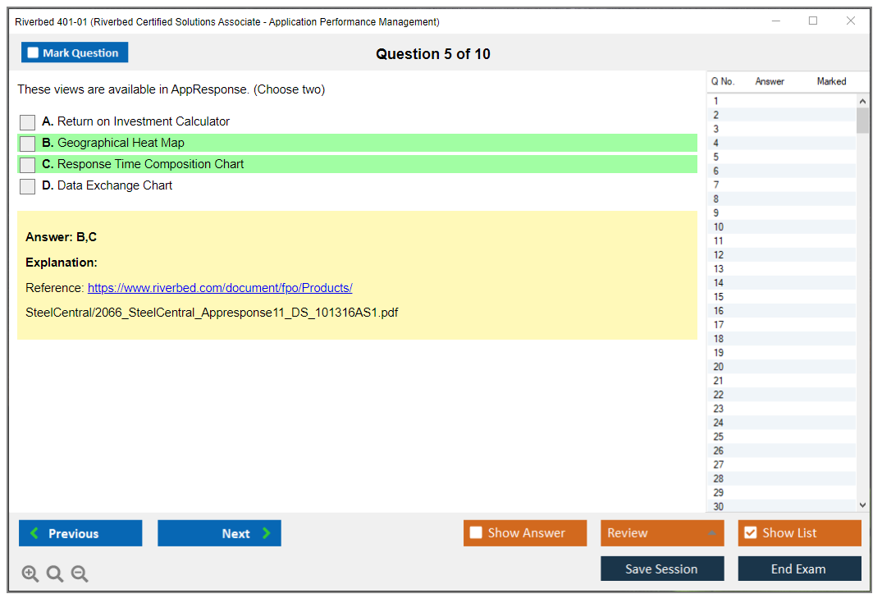Open the riverbed.com reference link

click(220, 288)
